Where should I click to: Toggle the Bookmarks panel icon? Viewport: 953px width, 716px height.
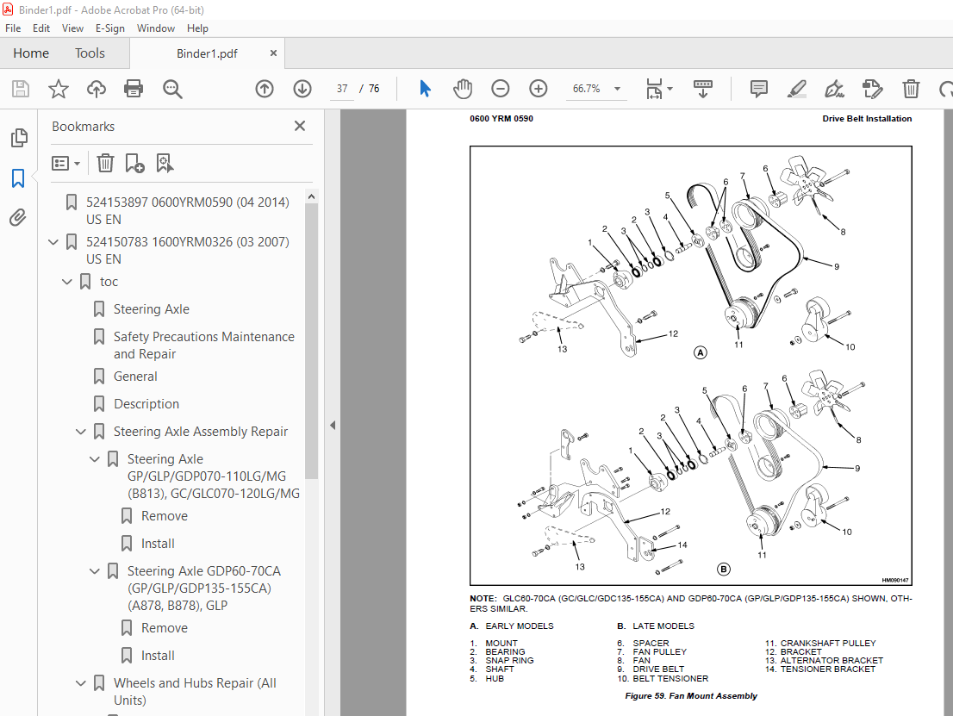pos(18,178)
